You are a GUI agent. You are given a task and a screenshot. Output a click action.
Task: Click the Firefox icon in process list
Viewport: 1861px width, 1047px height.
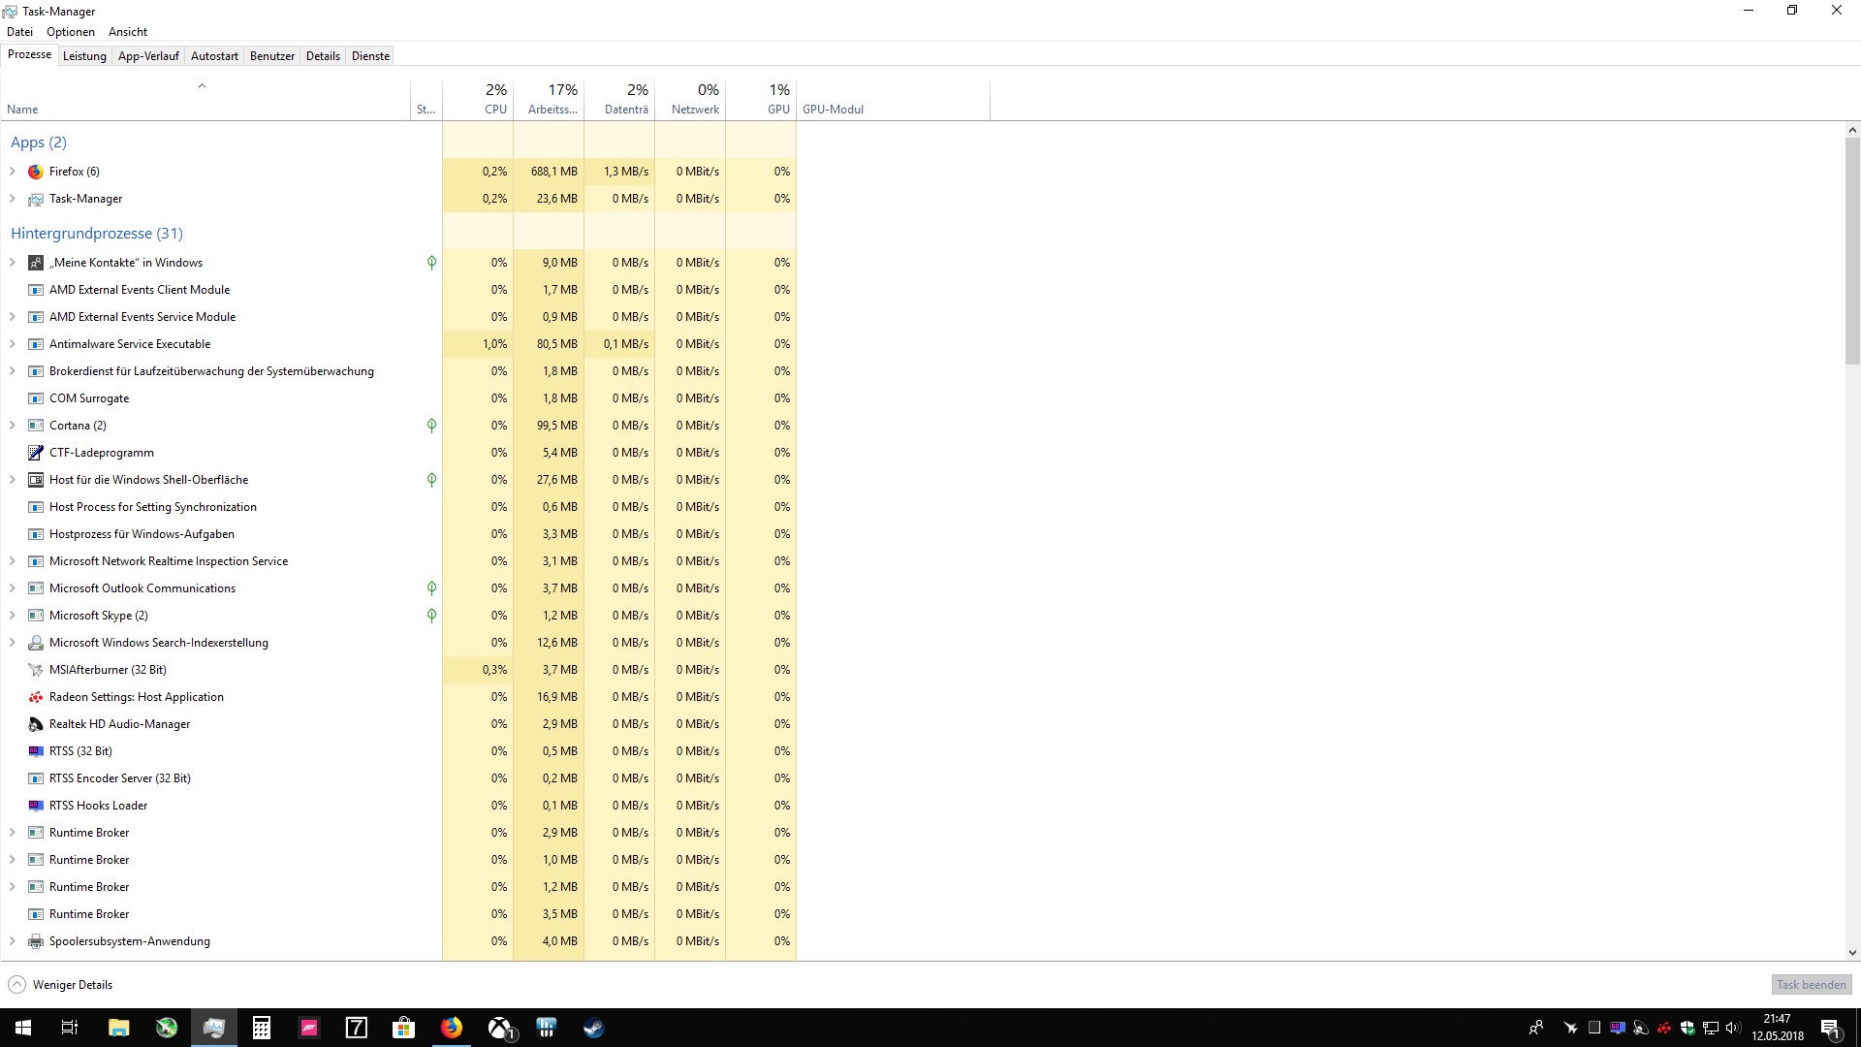click(x=36, y=172)
